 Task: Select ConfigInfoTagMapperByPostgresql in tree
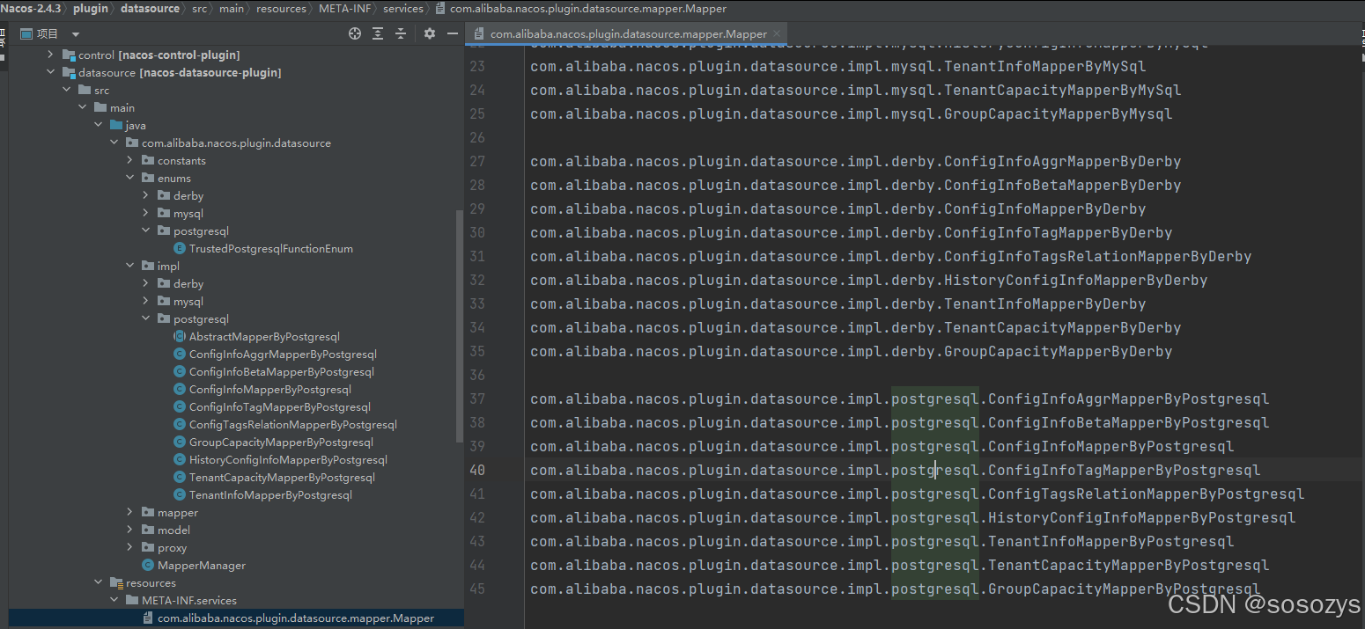pyautogui.click(x=279, y=406)
